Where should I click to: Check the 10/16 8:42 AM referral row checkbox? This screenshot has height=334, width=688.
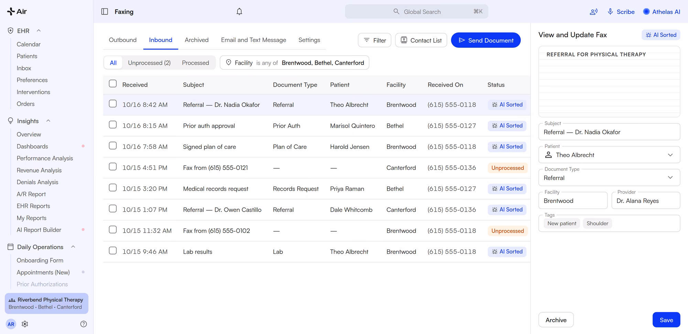[113, 104]
